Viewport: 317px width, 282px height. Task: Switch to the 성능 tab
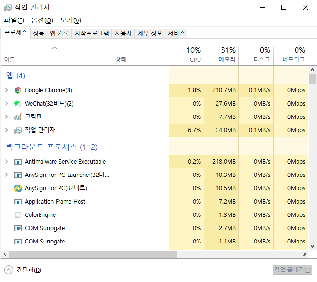pyautogui.click(x=39, y=33)
